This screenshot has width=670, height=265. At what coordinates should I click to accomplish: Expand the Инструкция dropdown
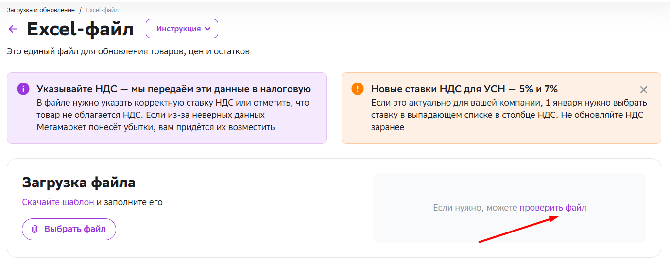[x=182, y=29]
